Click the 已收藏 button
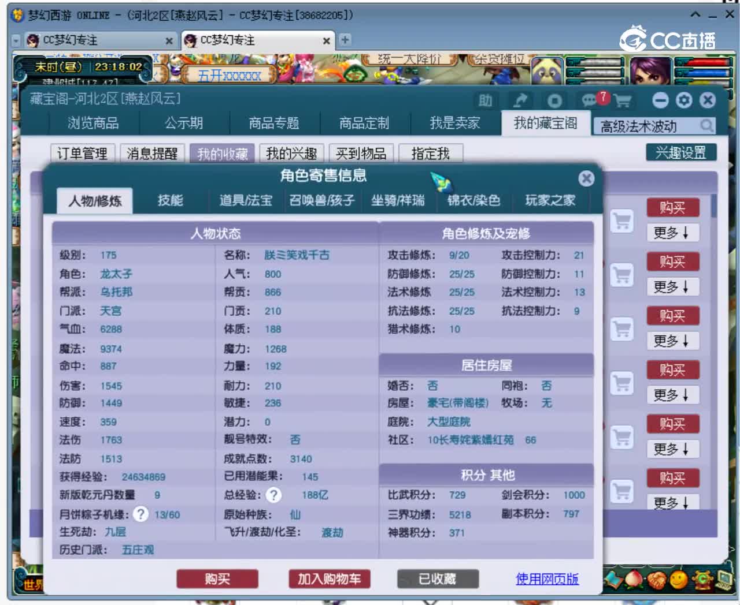Viewport: 740px width, 605px height. [x=438, y=578]
